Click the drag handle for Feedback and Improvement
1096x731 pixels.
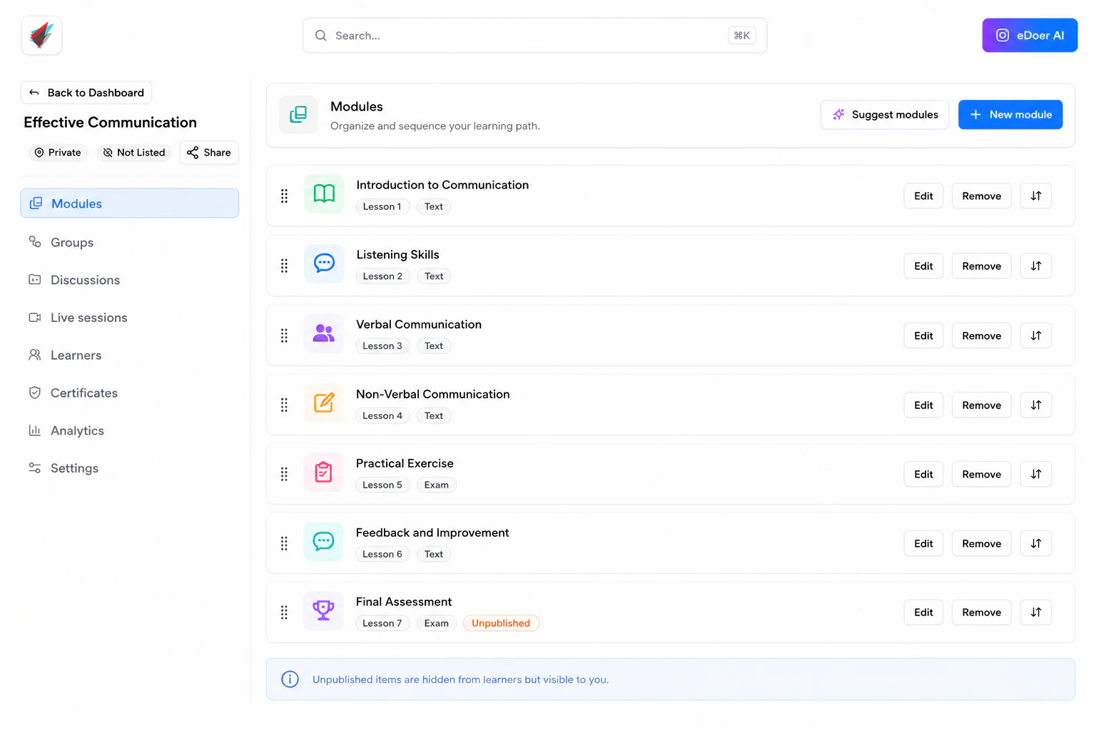click(284, 543)
